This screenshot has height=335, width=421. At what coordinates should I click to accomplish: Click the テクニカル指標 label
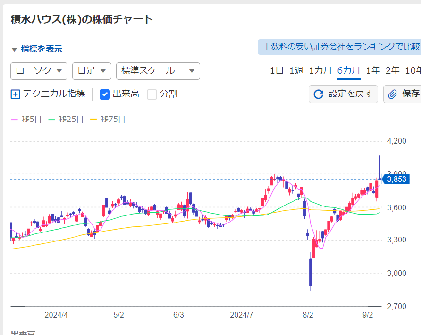click(x=54, y=94)
